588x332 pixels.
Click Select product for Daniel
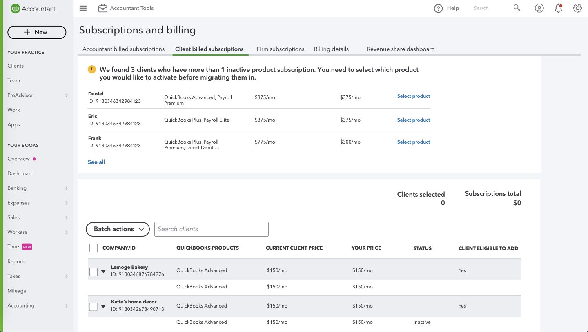tap(414, 96)
